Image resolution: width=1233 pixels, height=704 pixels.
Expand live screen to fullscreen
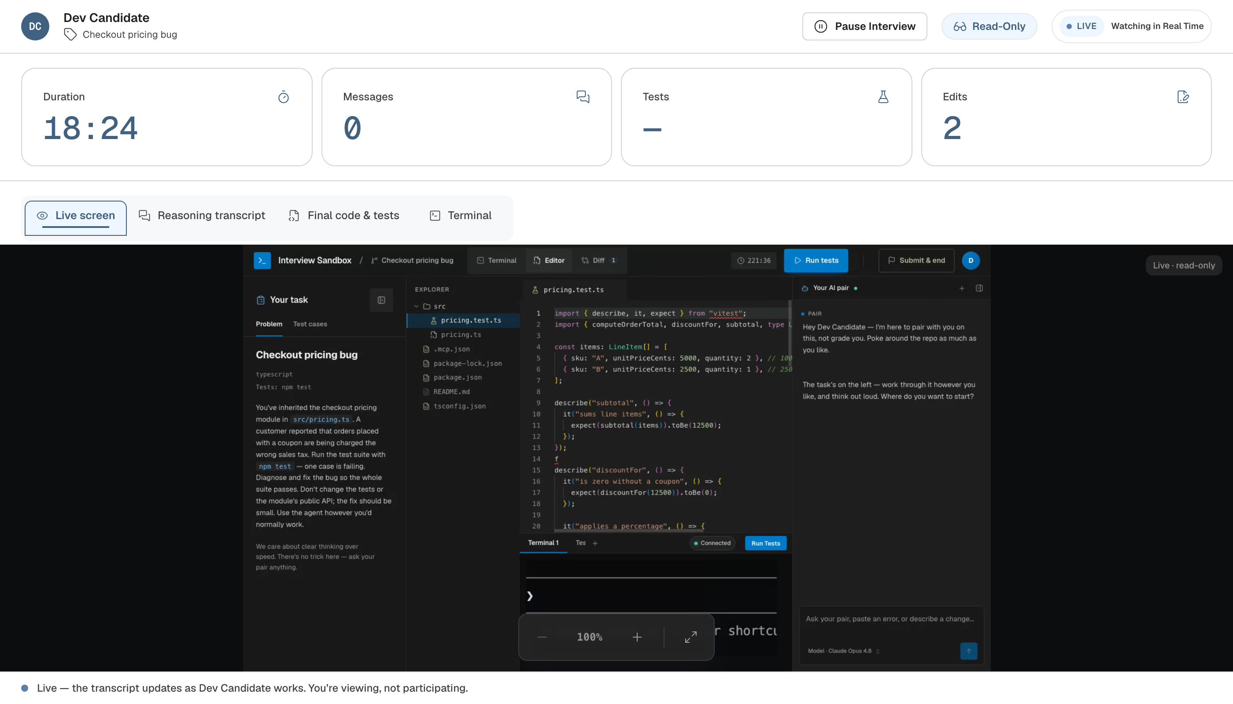pyautogui.click(x=690, y=637)
